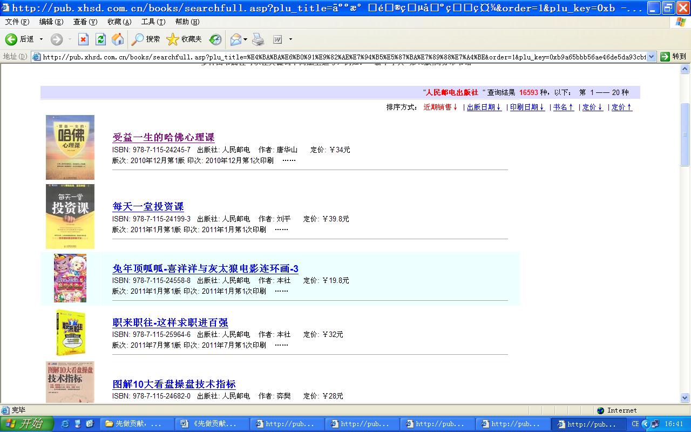691x432 pixels.
Task: Expand the Mail dropdown arrow
Action: click(246, 39)
